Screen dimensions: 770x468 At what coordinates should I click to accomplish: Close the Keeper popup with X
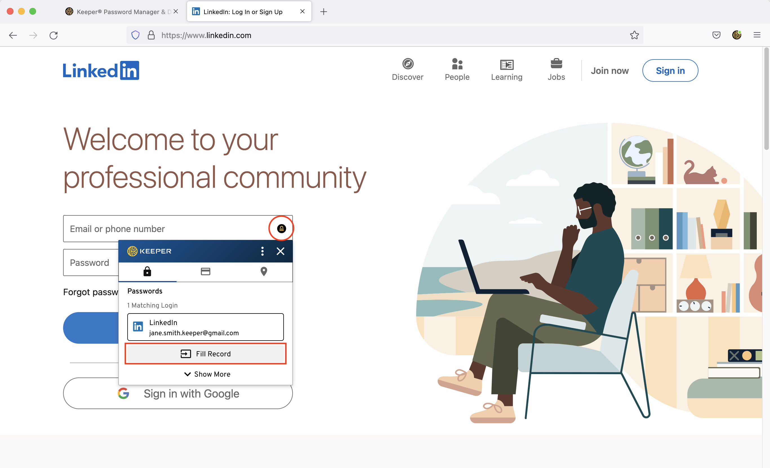coord(280,251)
